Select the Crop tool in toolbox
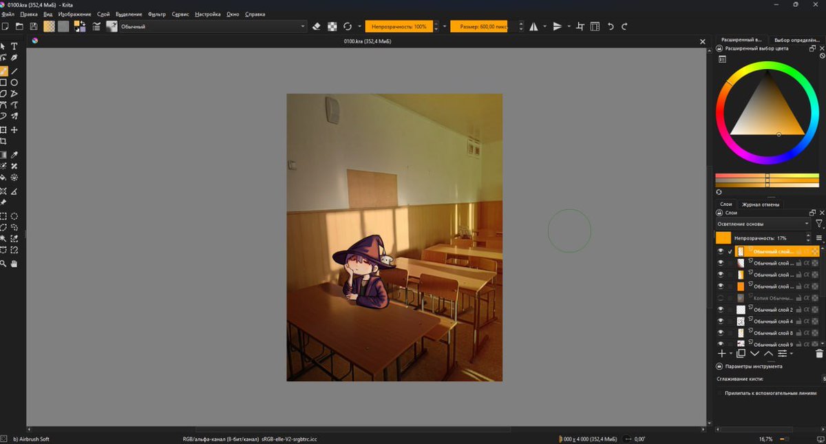The height and width of the screenshot is (444, 826). [3, 141]
